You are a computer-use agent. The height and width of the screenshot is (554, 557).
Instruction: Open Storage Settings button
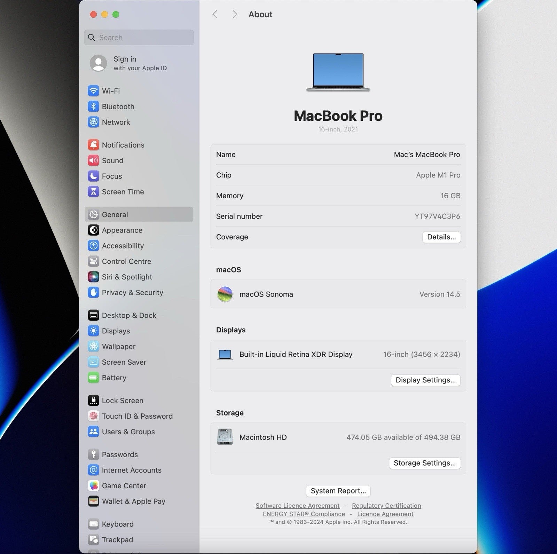(x=424, y=463)
